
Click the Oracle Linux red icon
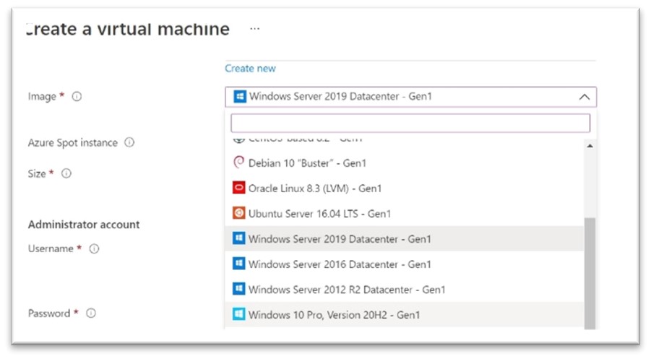pyautogui.click(x=238, y=188)
